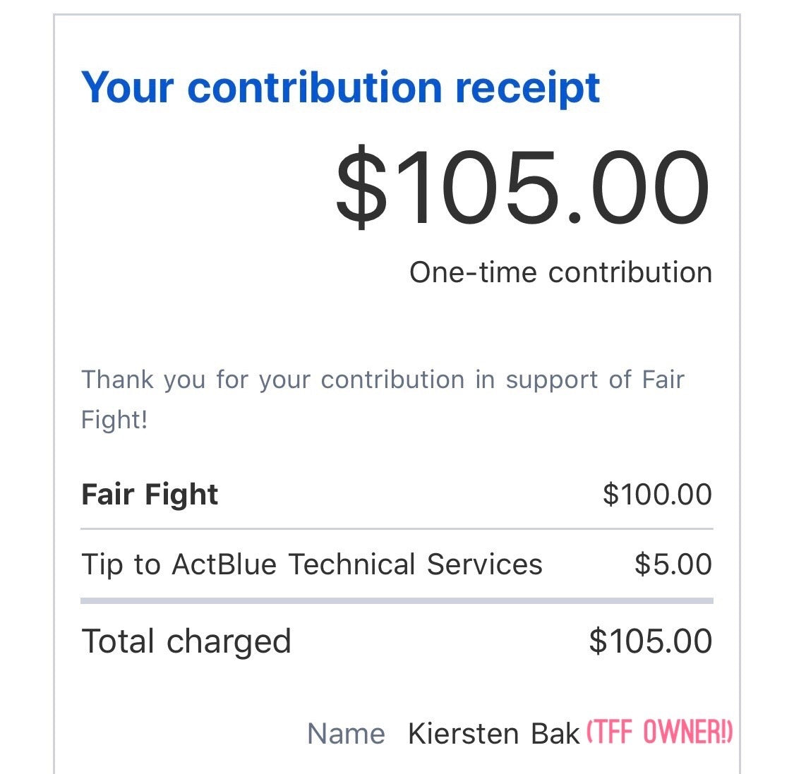The image size is (794, 774).
Task: Click the "Total charged" label
Action: click(186, 641)
